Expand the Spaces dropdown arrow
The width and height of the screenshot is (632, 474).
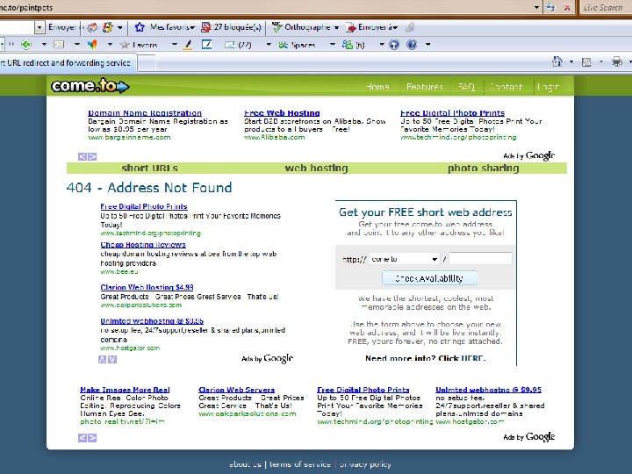333,45
